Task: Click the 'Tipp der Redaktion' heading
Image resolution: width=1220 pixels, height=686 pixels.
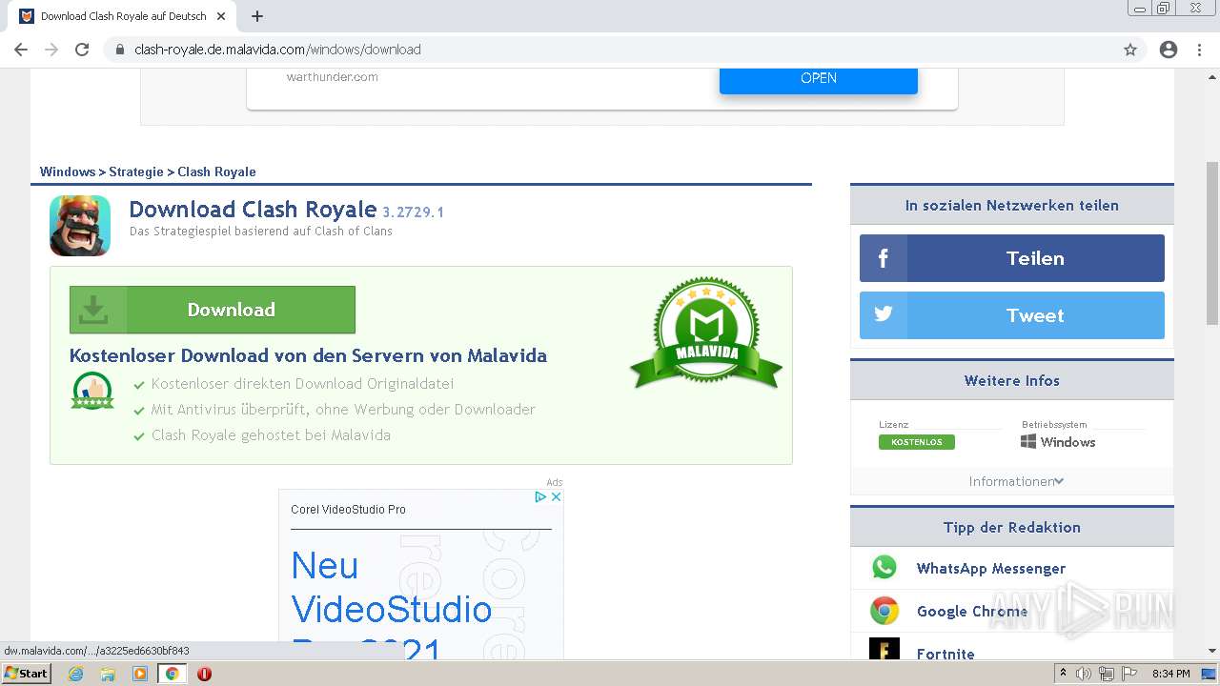Action: 1012,527
